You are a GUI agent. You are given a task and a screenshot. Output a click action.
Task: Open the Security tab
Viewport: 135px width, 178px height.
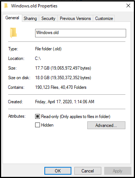[x=48, y=19]
